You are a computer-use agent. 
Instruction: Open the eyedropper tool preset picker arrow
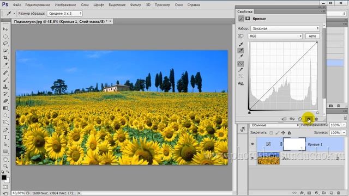[14, 14]
